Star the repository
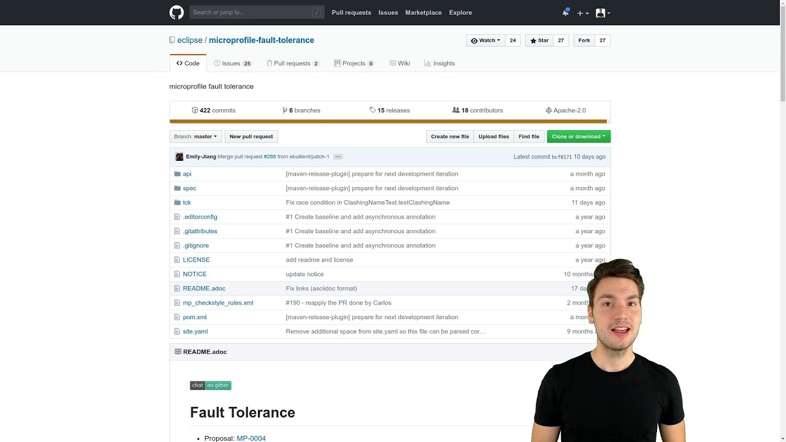 click(540, 41)
